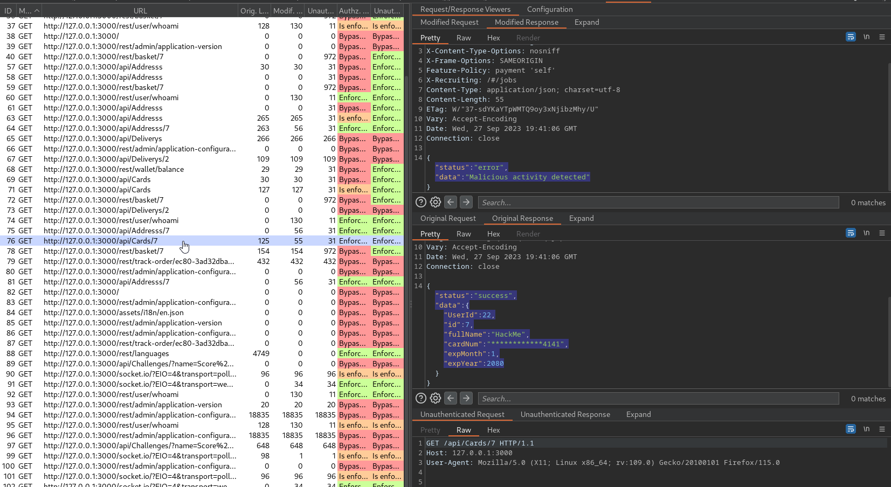Switch to the Modified Request tab

coord(449,22)
